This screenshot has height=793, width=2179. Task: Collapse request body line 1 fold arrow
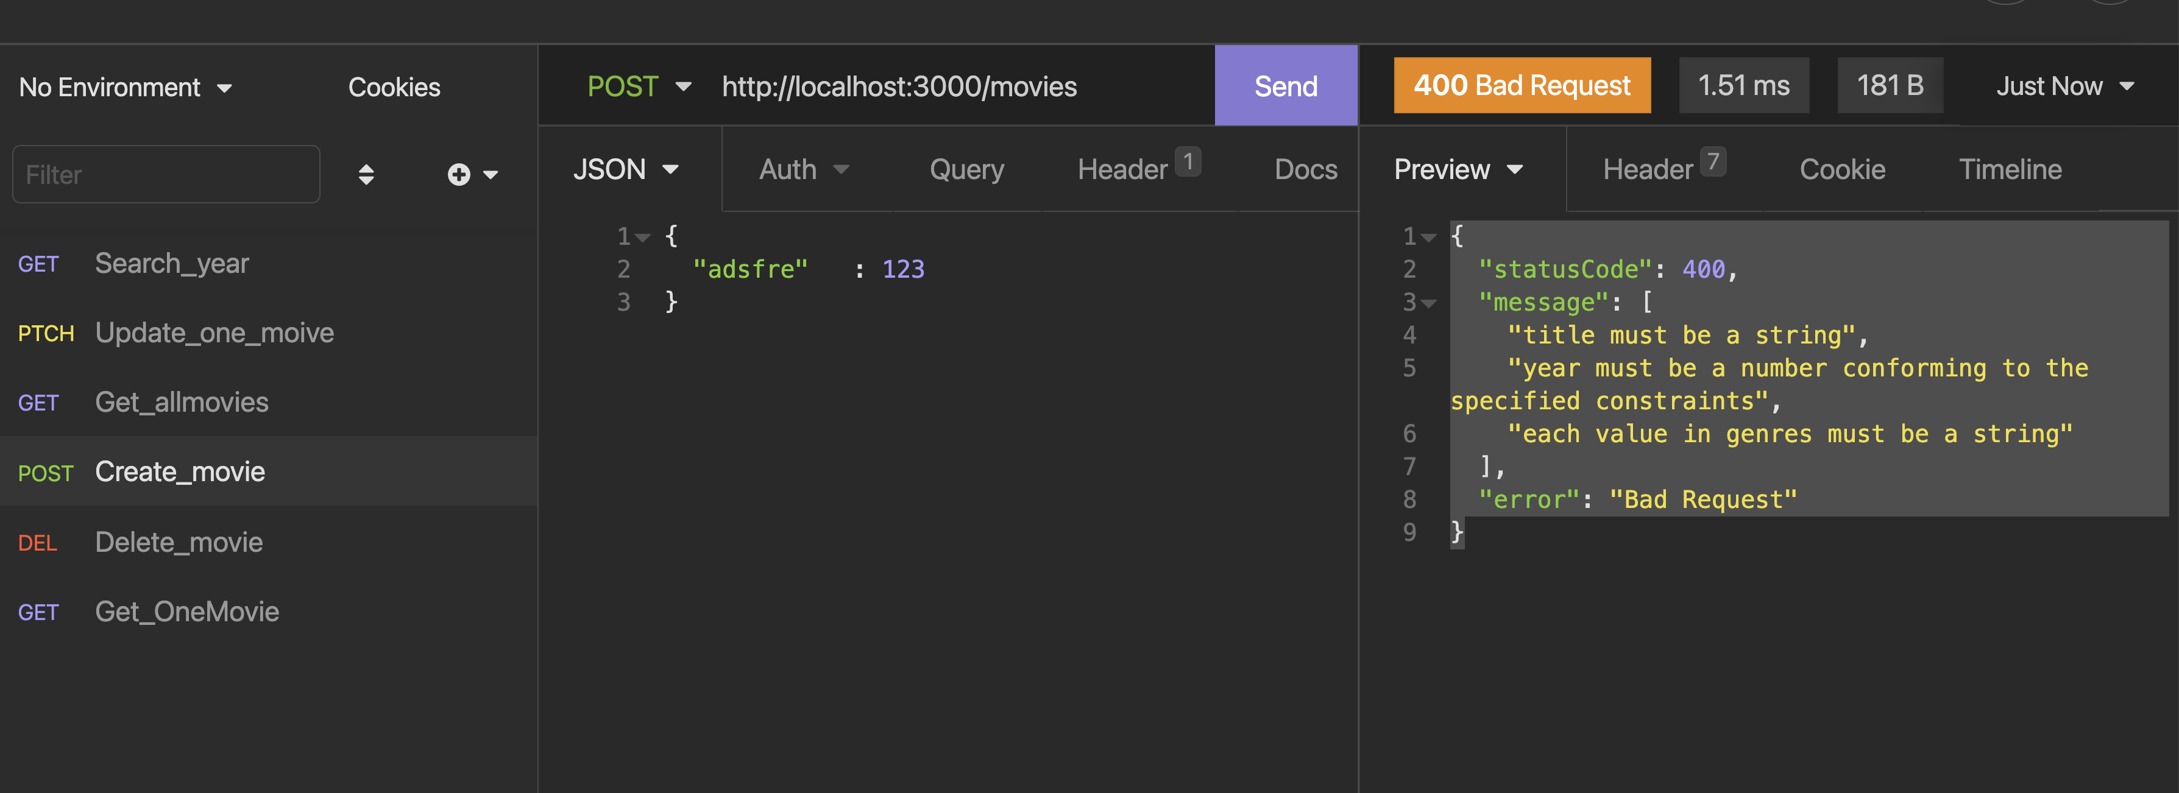coord(643,238)
